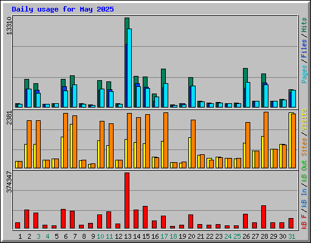Click the day 5 x-axis label
The width and height of the screenshot is (311, 243).
coord(56,236)
